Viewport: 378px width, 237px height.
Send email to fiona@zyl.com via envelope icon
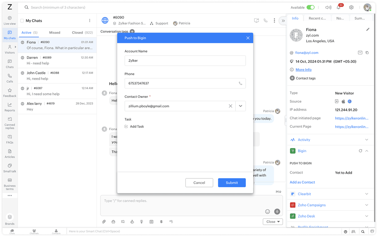pos(360,53)
